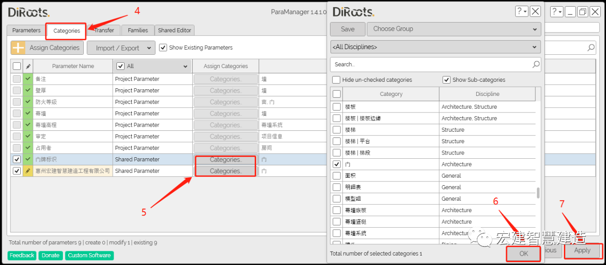606x265 pixels.
Task: Select the 幕墙竖梃 category row text
Action: [x=356, y=222]
